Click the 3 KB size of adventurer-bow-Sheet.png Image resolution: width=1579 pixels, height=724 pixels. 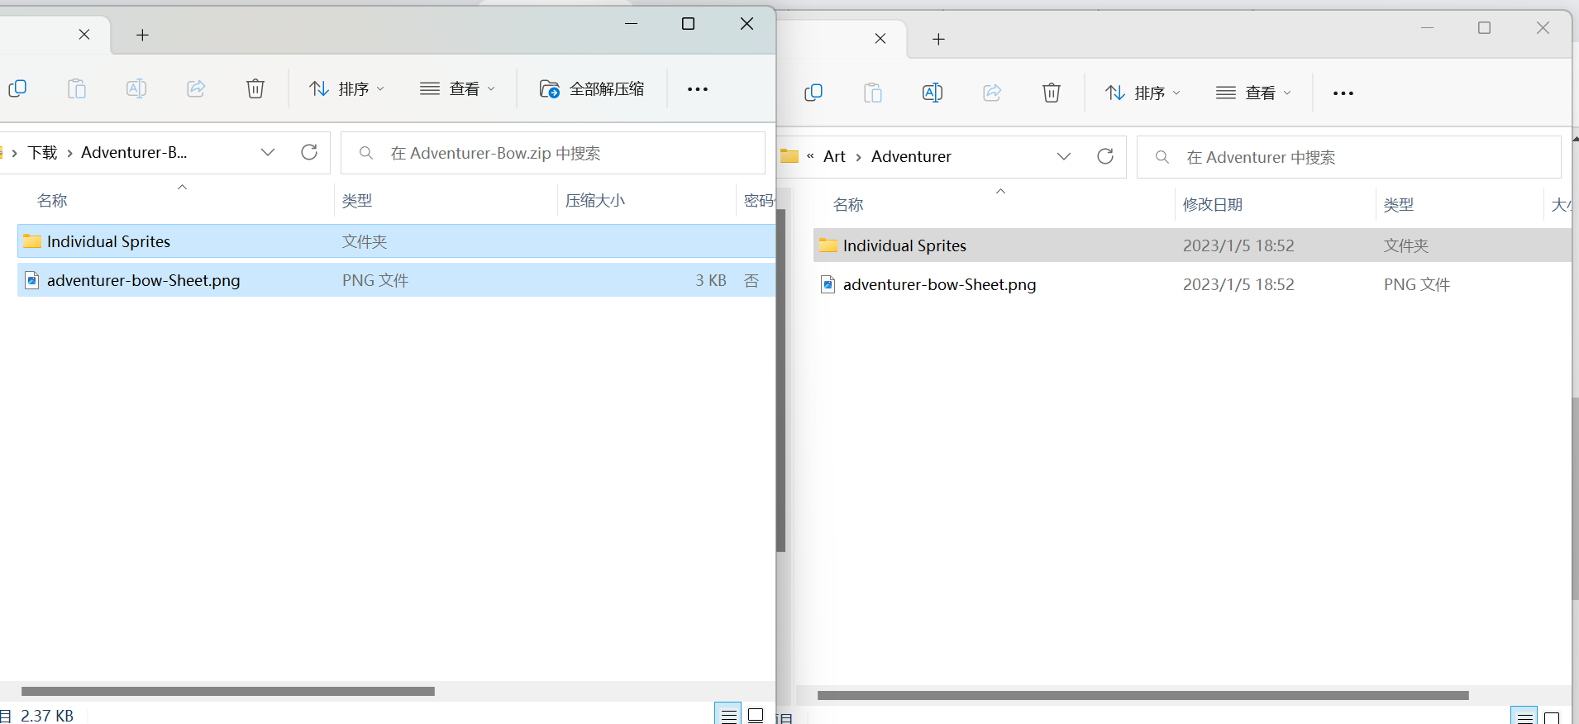click(x=711, y=280)
